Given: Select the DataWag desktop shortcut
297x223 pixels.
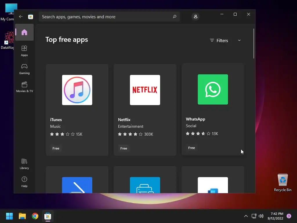Looking at the screenshot, I should coord(7,40).
